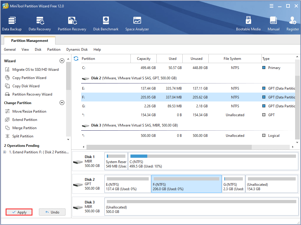Image resolution: width=301 pixels, height=225 pixels.
Task: Click the MiniTool app logo
Action: [x=5, y=6]
